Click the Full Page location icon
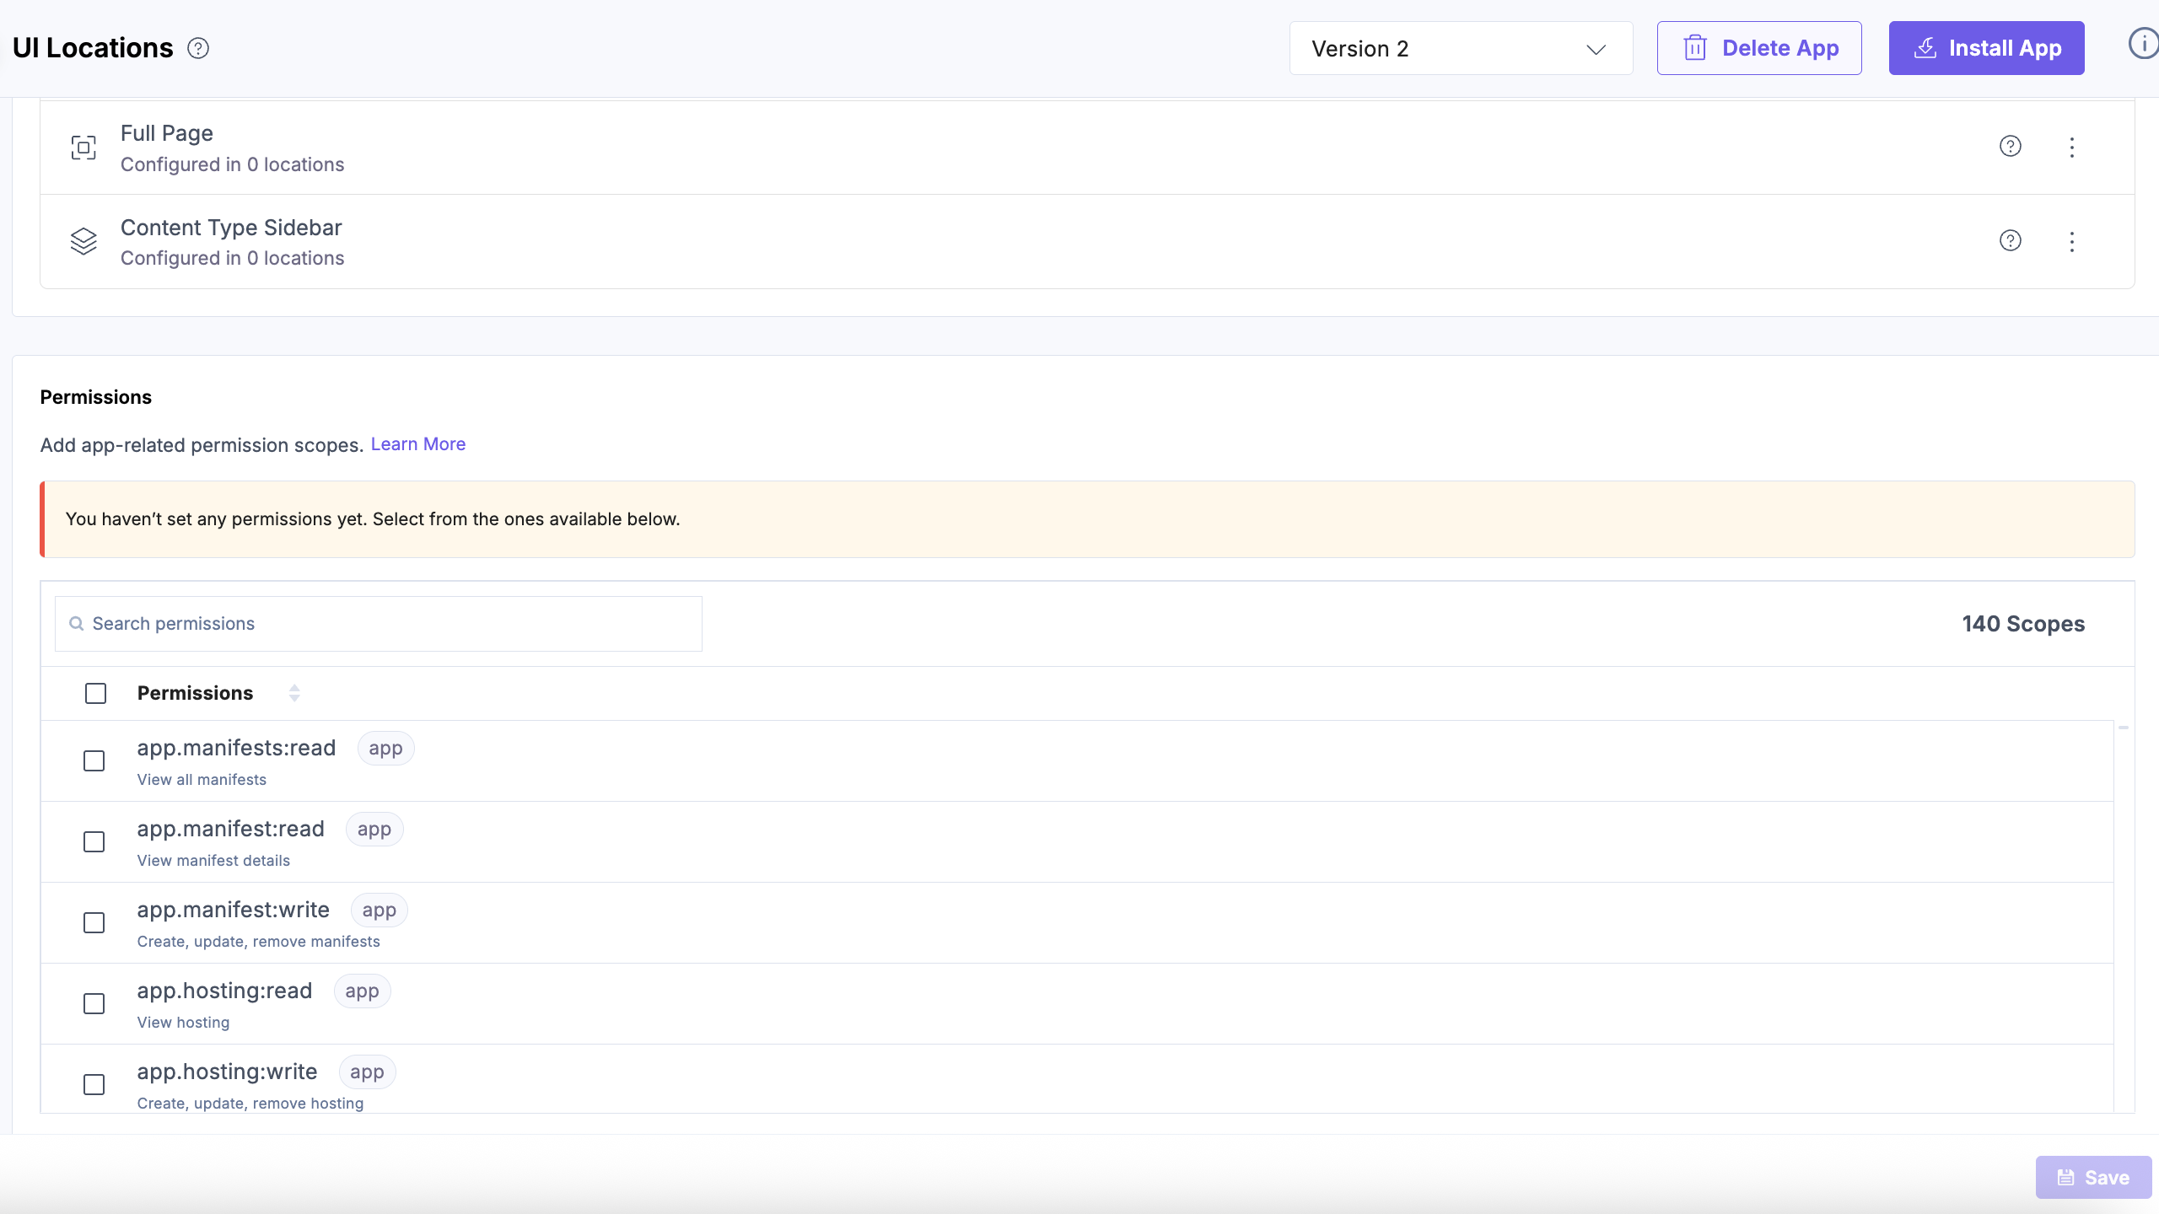The image size is (2159, 1214). tap(83, 148)
